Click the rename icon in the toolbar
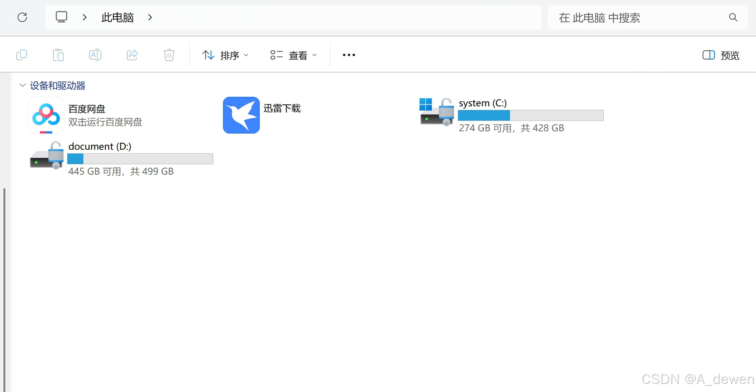Viewport: 756px width, 392px height. click(95, 55)
